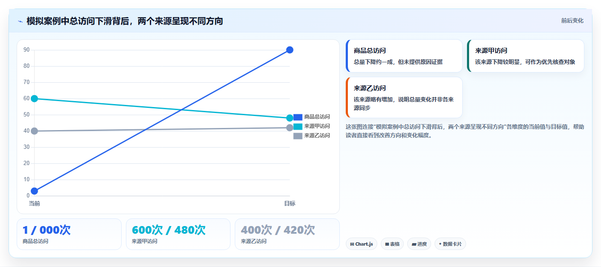
Task: Click the 目标 x-axis label
Action: click(290, 203)
